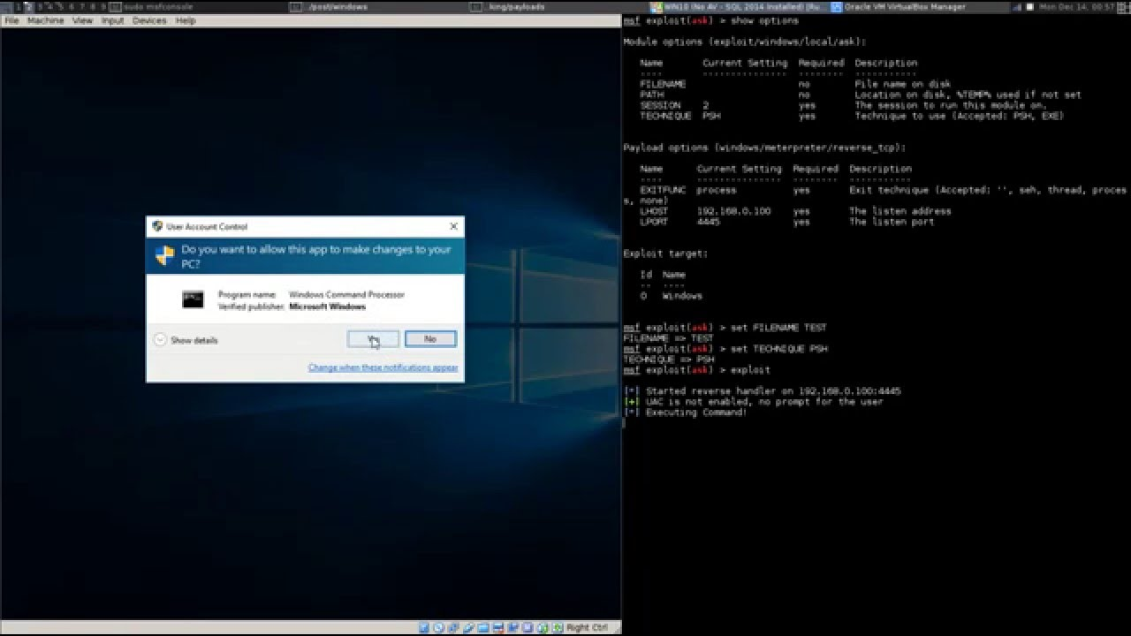This screenshot has height=636, width=1131.
Task: Click the 'Executing Command!' output line
Action: (x=686, y=413)
